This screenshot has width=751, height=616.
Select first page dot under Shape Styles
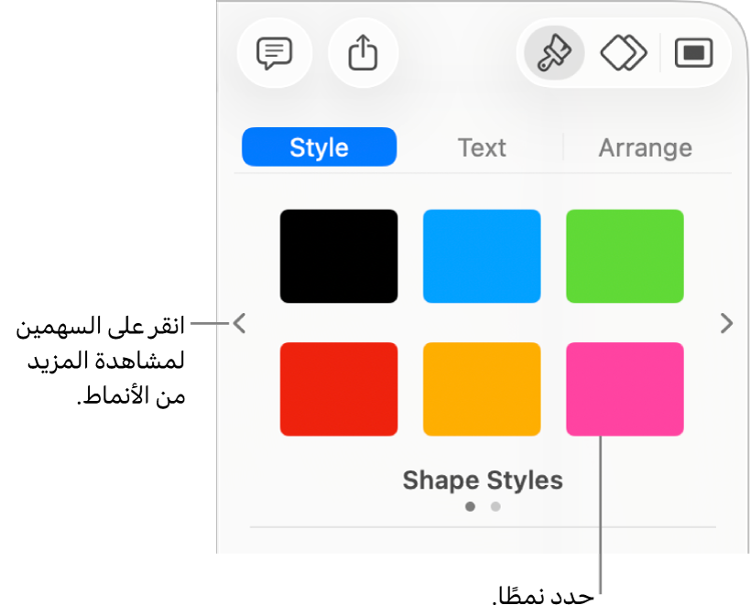[471, 506]
